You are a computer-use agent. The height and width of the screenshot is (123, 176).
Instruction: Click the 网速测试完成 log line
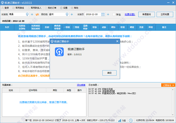point(112,93)
